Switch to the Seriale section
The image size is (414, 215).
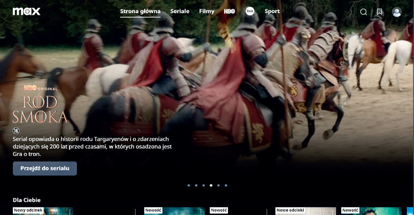180,11
